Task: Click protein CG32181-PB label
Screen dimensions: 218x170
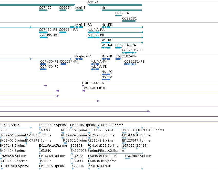Action: point(134,62)
